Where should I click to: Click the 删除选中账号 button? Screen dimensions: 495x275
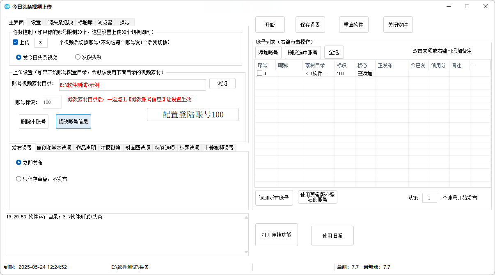303,53
